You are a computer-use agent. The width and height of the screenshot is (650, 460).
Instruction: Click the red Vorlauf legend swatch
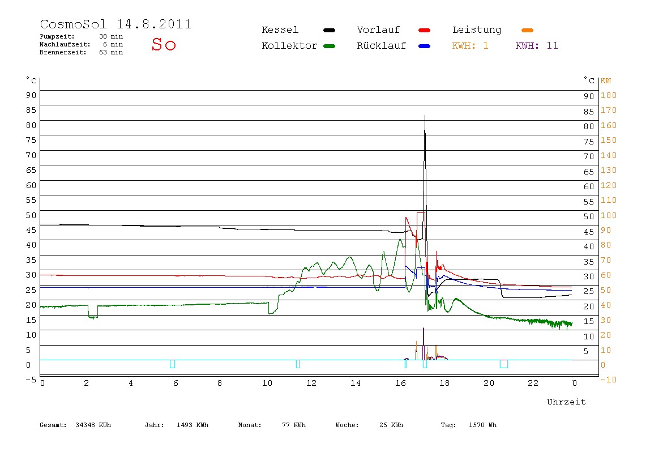coord(425,30)
